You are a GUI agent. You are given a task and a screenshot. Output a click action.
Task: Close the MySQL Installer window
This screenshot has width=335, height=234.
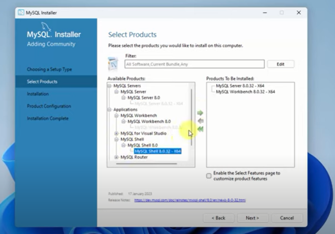(x=299, y=13)
